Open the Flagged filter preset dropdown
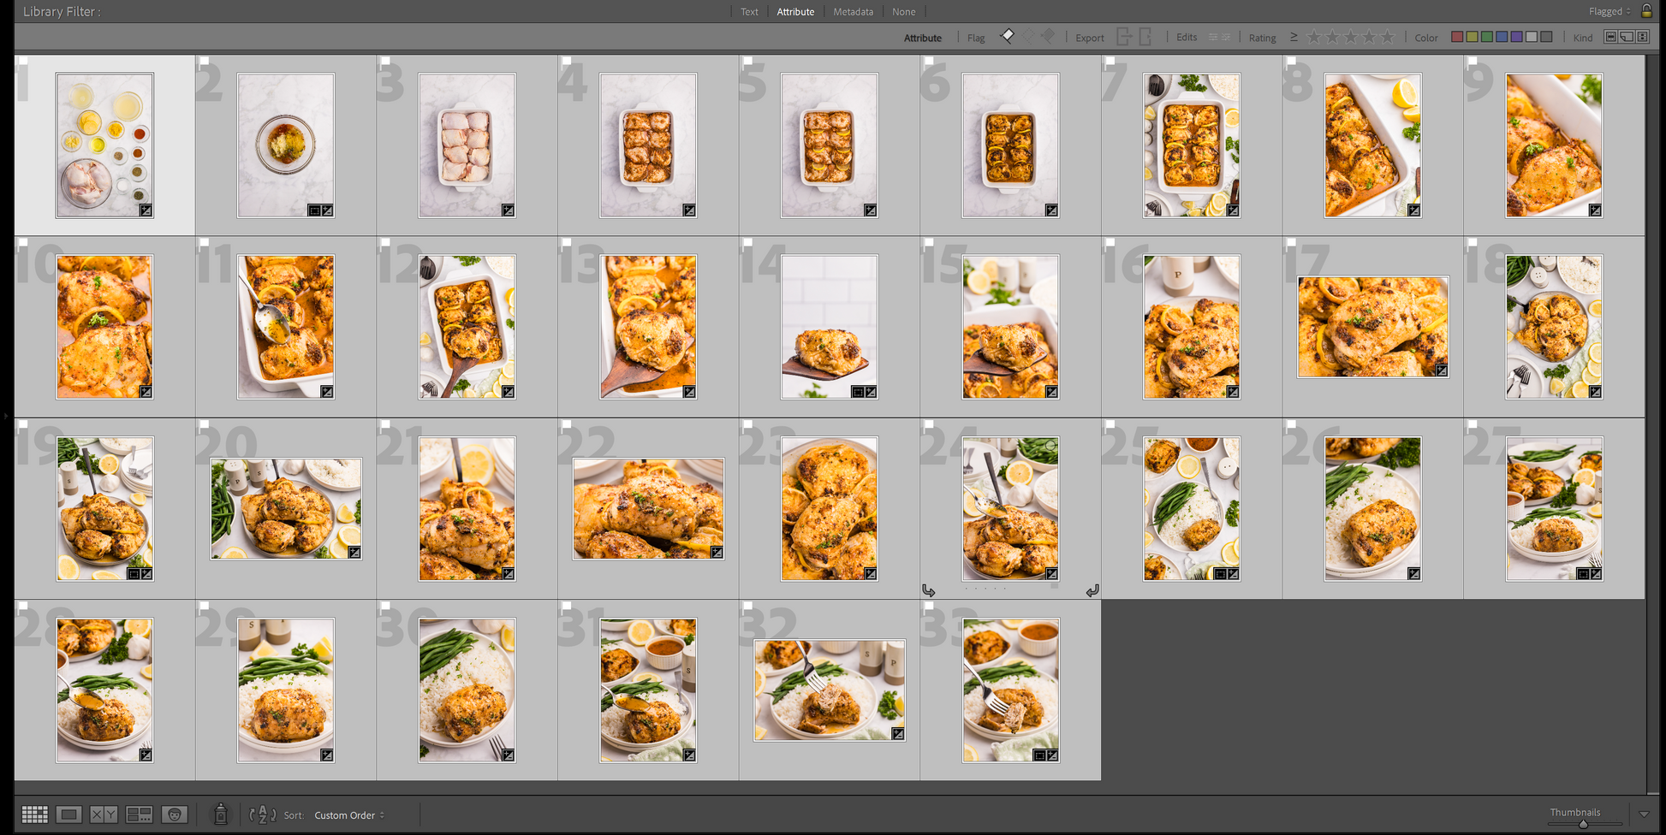Screen dimensions: 1666x835 1609,11
